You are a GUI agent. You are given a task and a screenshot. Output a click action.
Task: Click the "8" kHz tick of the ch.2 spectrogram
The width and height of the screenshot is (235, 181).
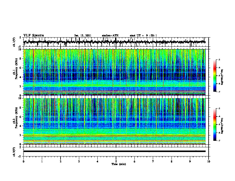(21, 108)
